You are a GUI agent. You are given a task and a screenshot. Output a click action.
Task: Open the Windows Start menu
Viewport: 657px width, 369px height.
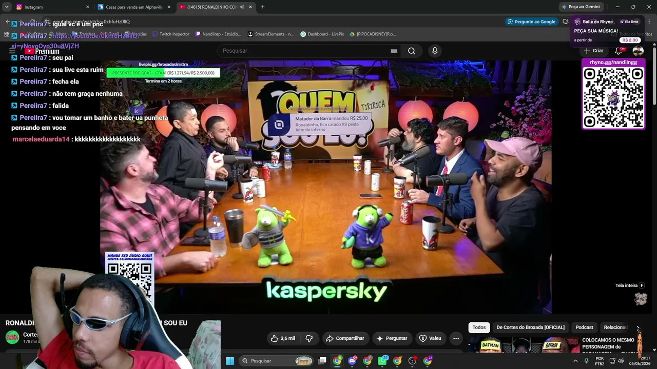(x=230, y=361)
